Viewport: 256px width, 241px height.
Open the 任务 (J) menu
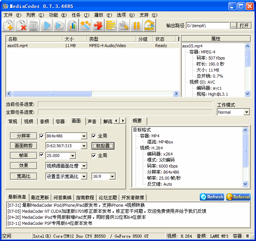pos(80,15)
